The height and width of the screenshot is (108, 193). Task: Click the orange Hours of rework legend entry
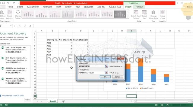point(147,88)
